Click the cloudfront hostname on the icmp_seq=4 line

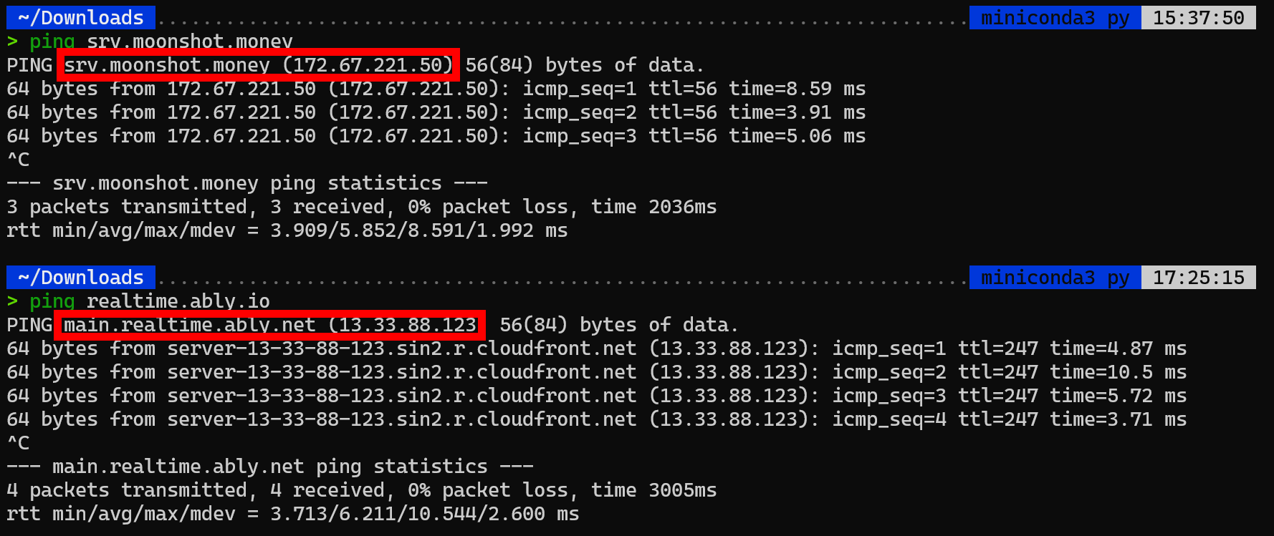pos(401,419)
